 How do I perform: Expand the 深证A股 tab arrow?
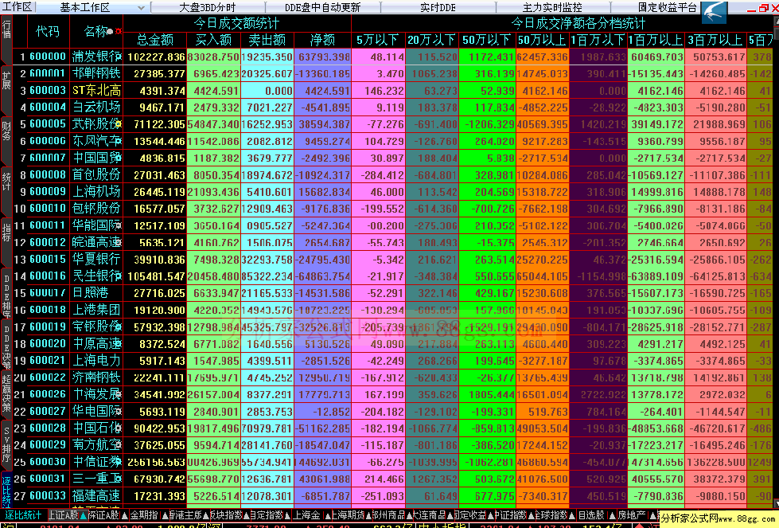pyautogui.click(x=125, y=515)
